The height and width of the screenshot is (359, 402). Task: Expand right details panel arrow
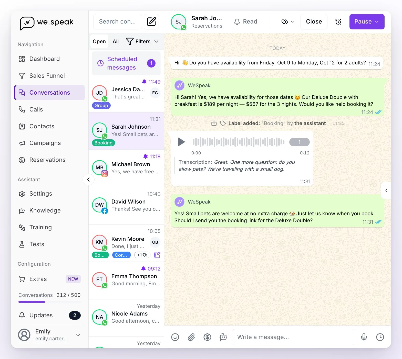(x=386, y=190)
